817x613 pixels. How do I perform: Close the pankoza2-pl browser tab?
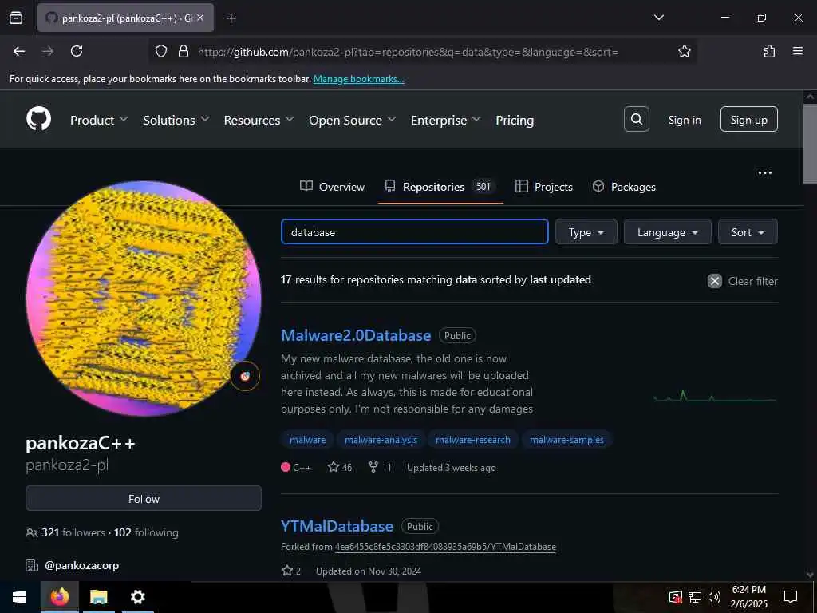tap(200, 18)
